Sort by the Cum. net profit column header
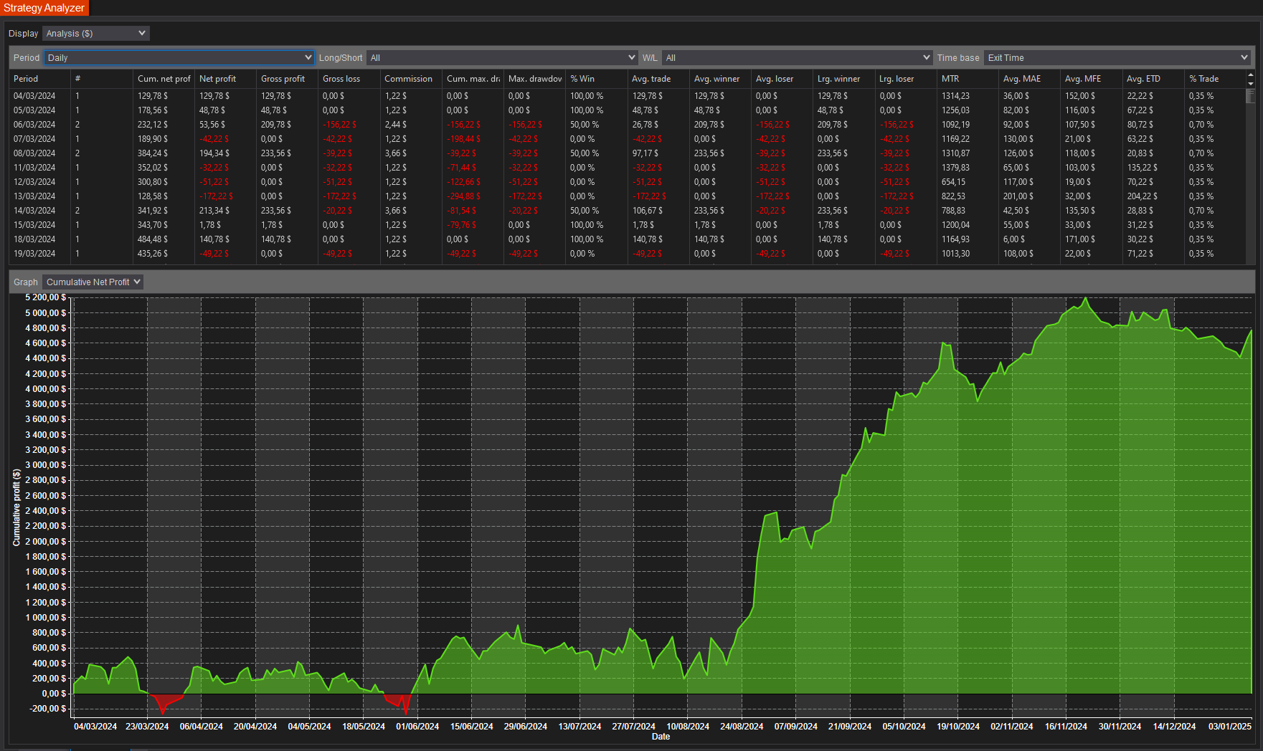The width and height of the screenshot is (1263, 751). click(164, 79)
